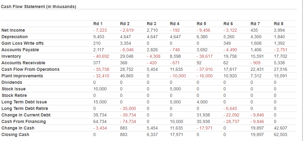Click the 'Net Income' row label

point(13,30)
